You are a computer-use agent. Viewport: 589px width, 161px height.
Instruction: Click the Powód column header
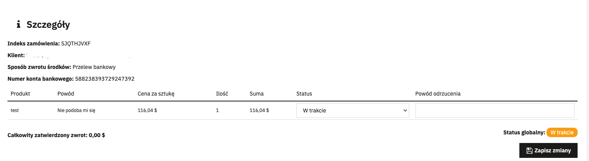click(x=66, y=94)
